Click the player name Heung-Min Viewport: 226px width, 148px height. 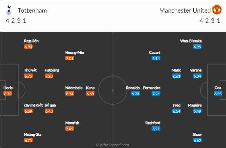[75, 52]
